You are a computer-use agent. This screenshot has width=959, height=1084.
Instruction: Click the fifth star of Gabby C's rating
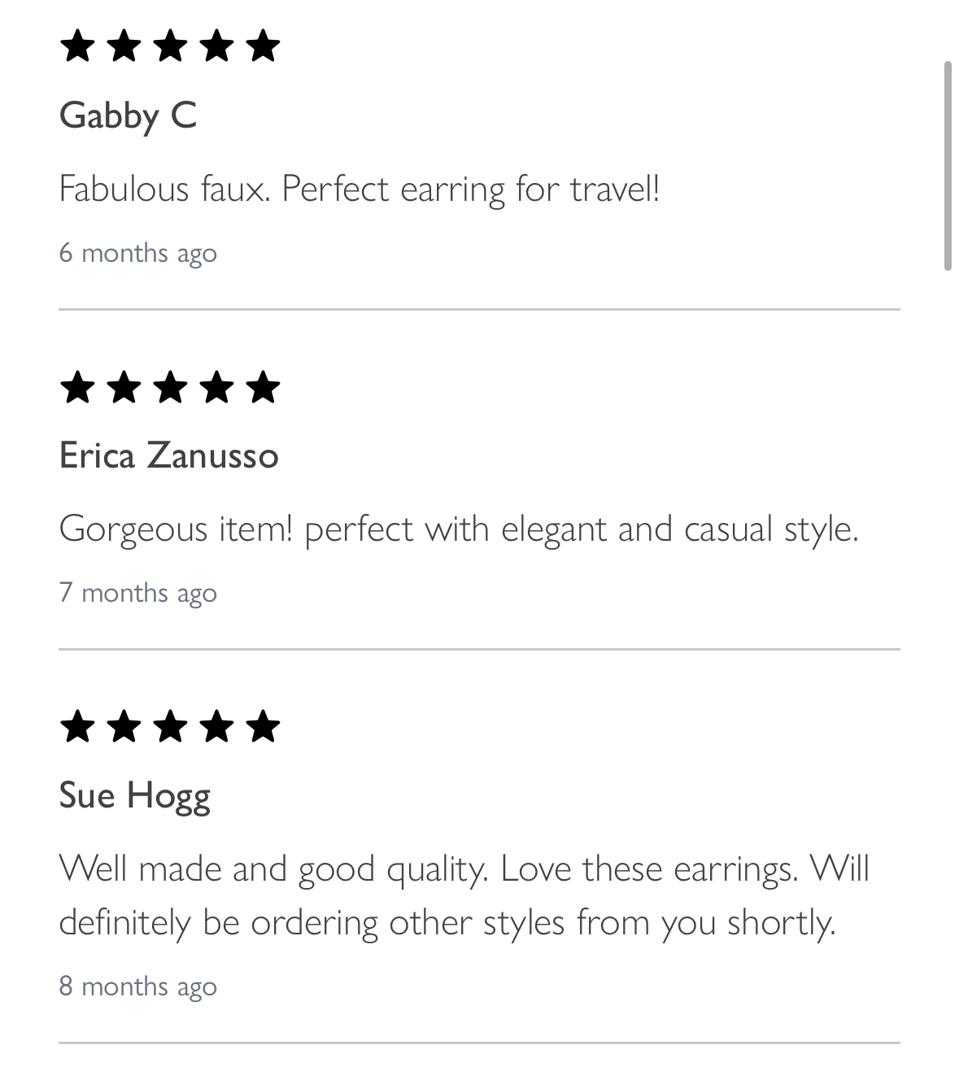pos(263,46)
